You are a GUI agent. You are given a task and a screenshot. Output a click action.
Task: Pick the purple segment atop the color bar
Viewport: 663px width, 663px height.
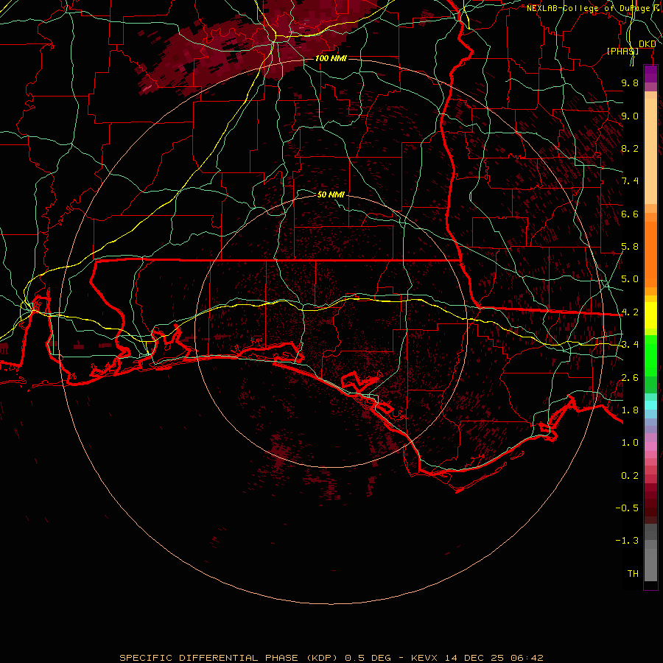tap(650, 74)
